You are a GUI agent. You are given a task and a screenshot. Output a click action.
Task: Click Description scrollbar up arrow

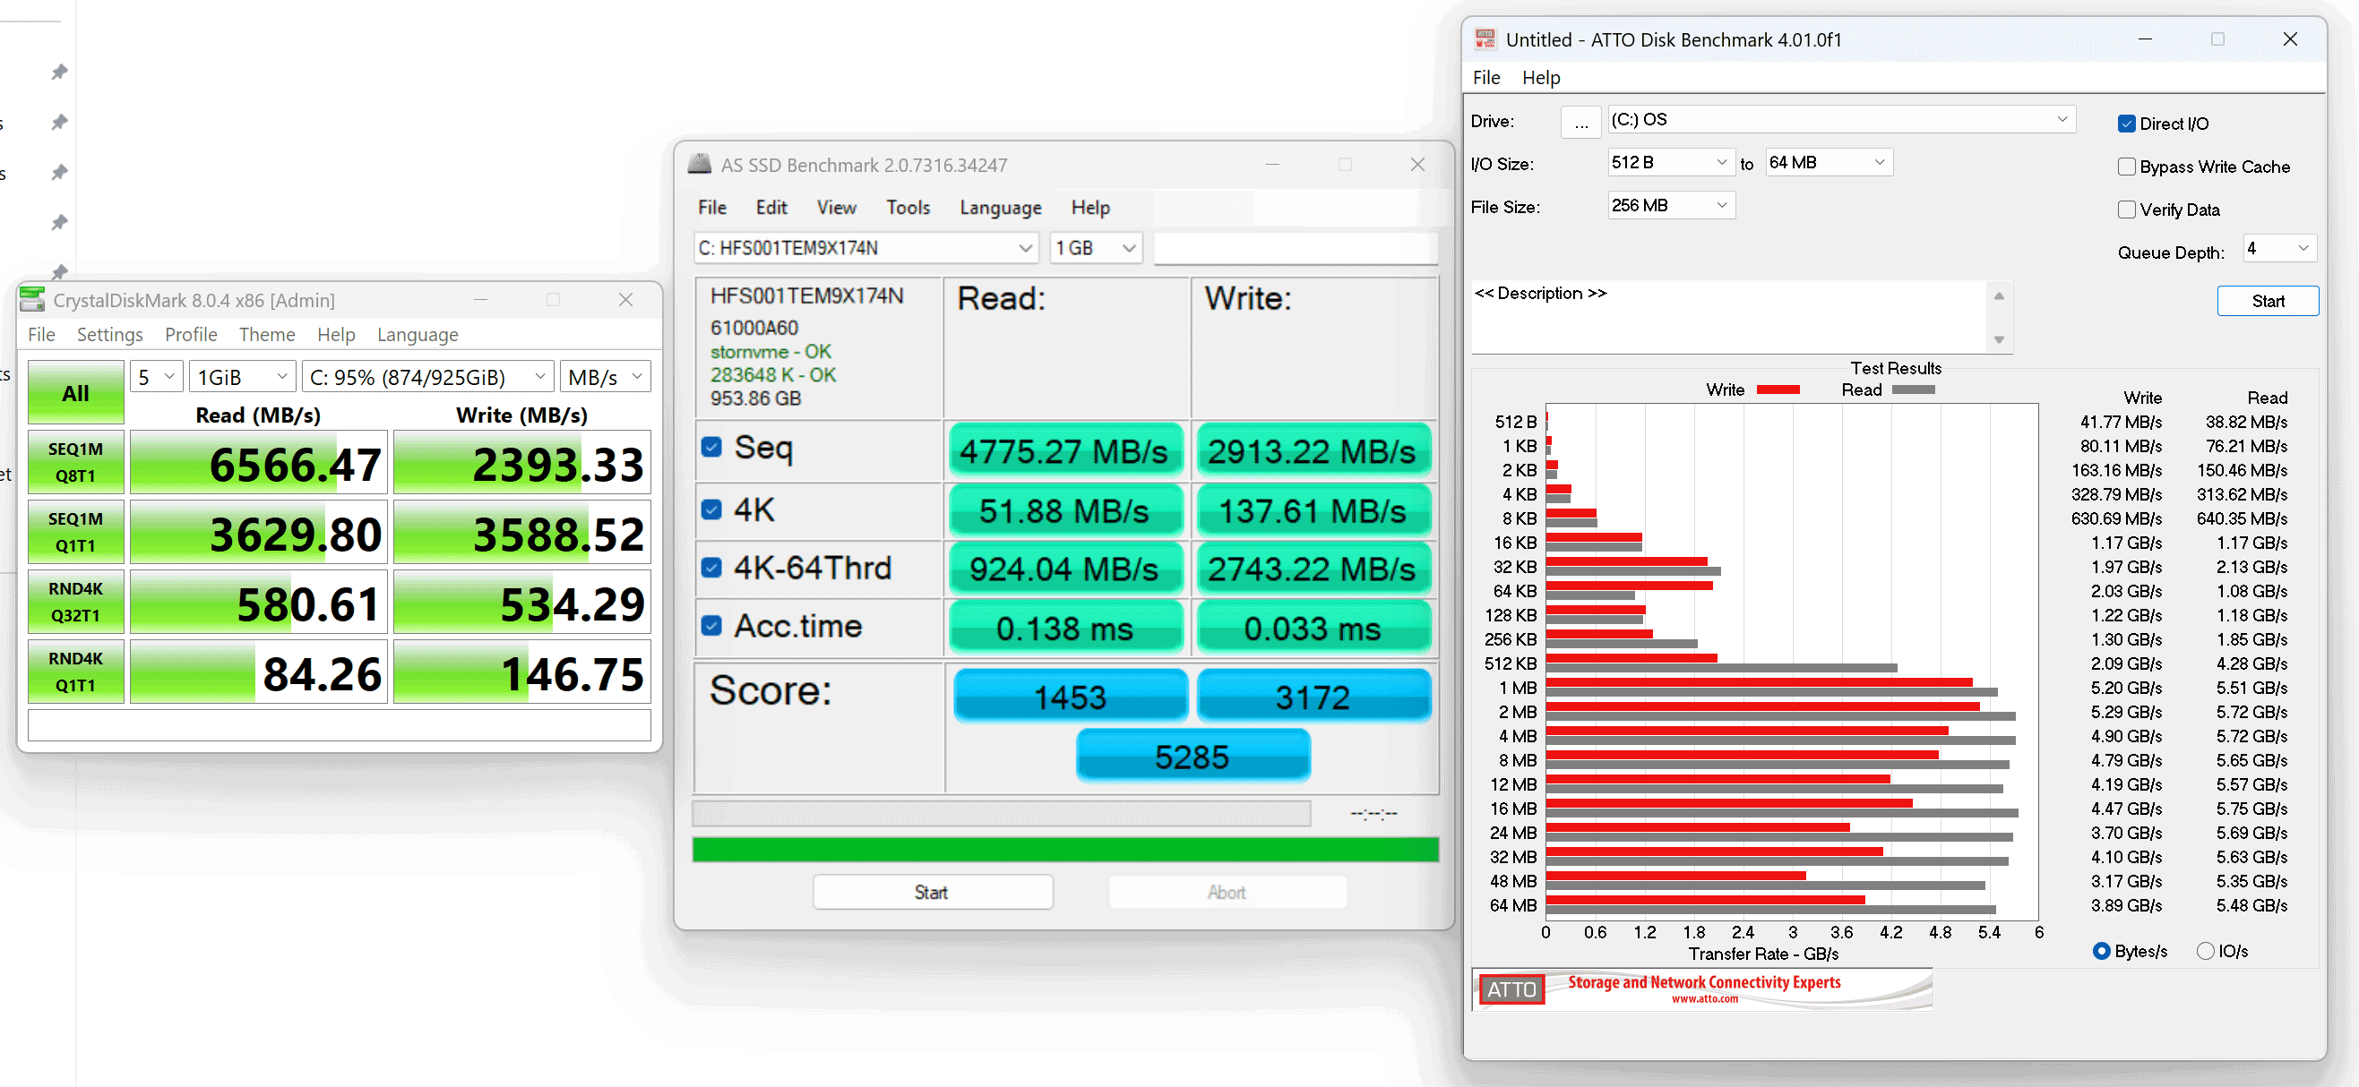[1999, 295]
